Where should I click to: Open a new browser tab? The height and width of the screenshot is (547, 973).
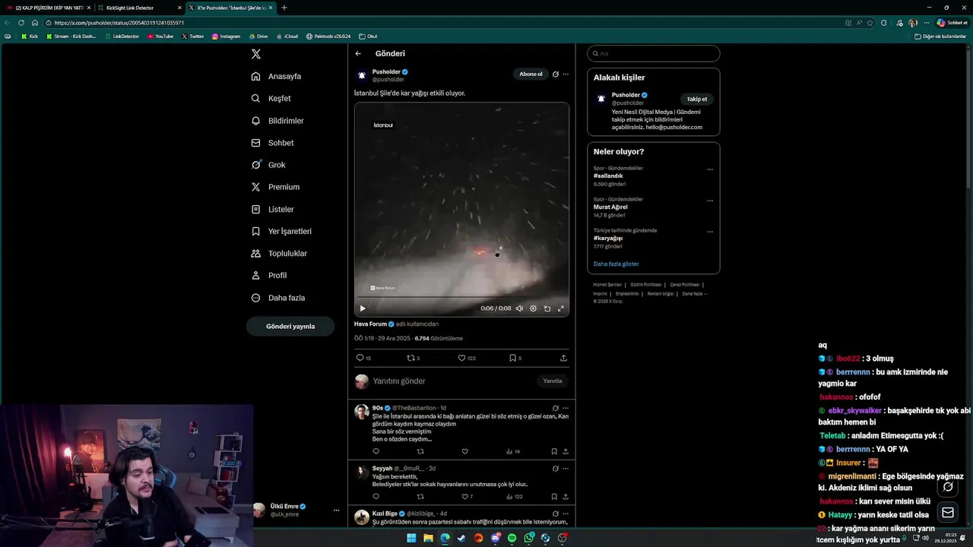tap(284, 8)
